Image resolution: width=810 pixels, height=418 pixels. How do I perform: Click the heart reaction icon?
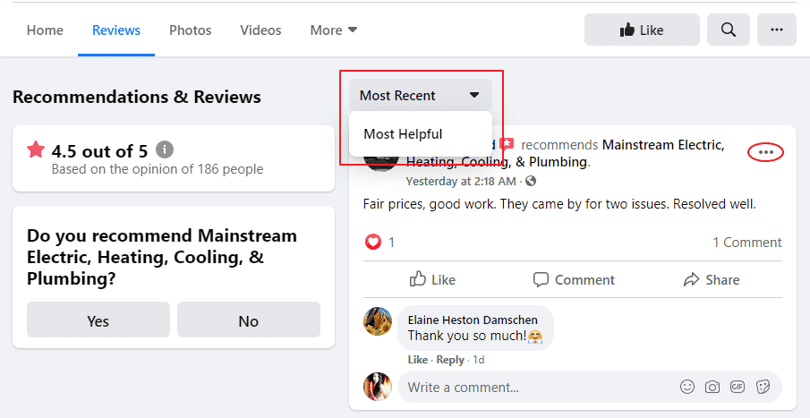(x=372, y=242)
